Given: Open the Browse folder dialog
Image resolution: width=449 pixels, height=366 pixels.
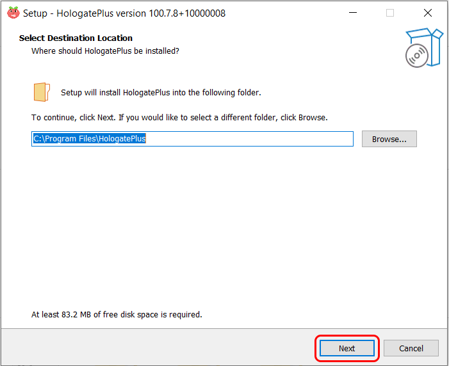Looking at the screenshot, I should [x=389, y=139].
